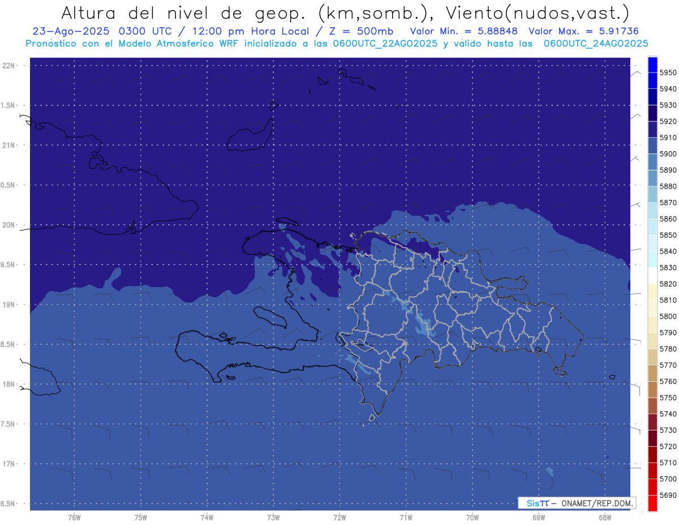Select the swatch between 5910 and 5920
Screen dimensions: 679x525
pos(652,130)
